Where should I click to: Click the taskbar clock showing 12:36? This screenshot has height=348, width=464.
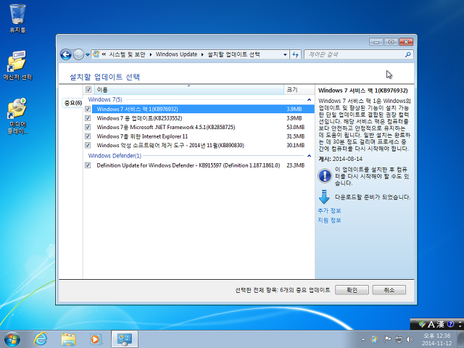pos(436,339)
